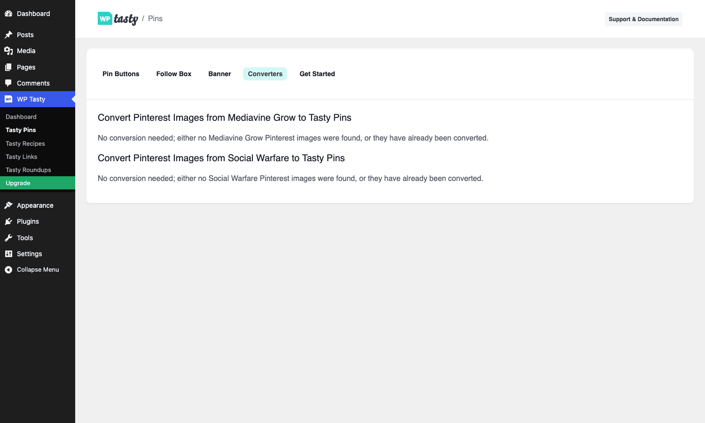Click the Social Warfare conversion heading
Viewport: 705px width, 423px height.
coord(221,158)
